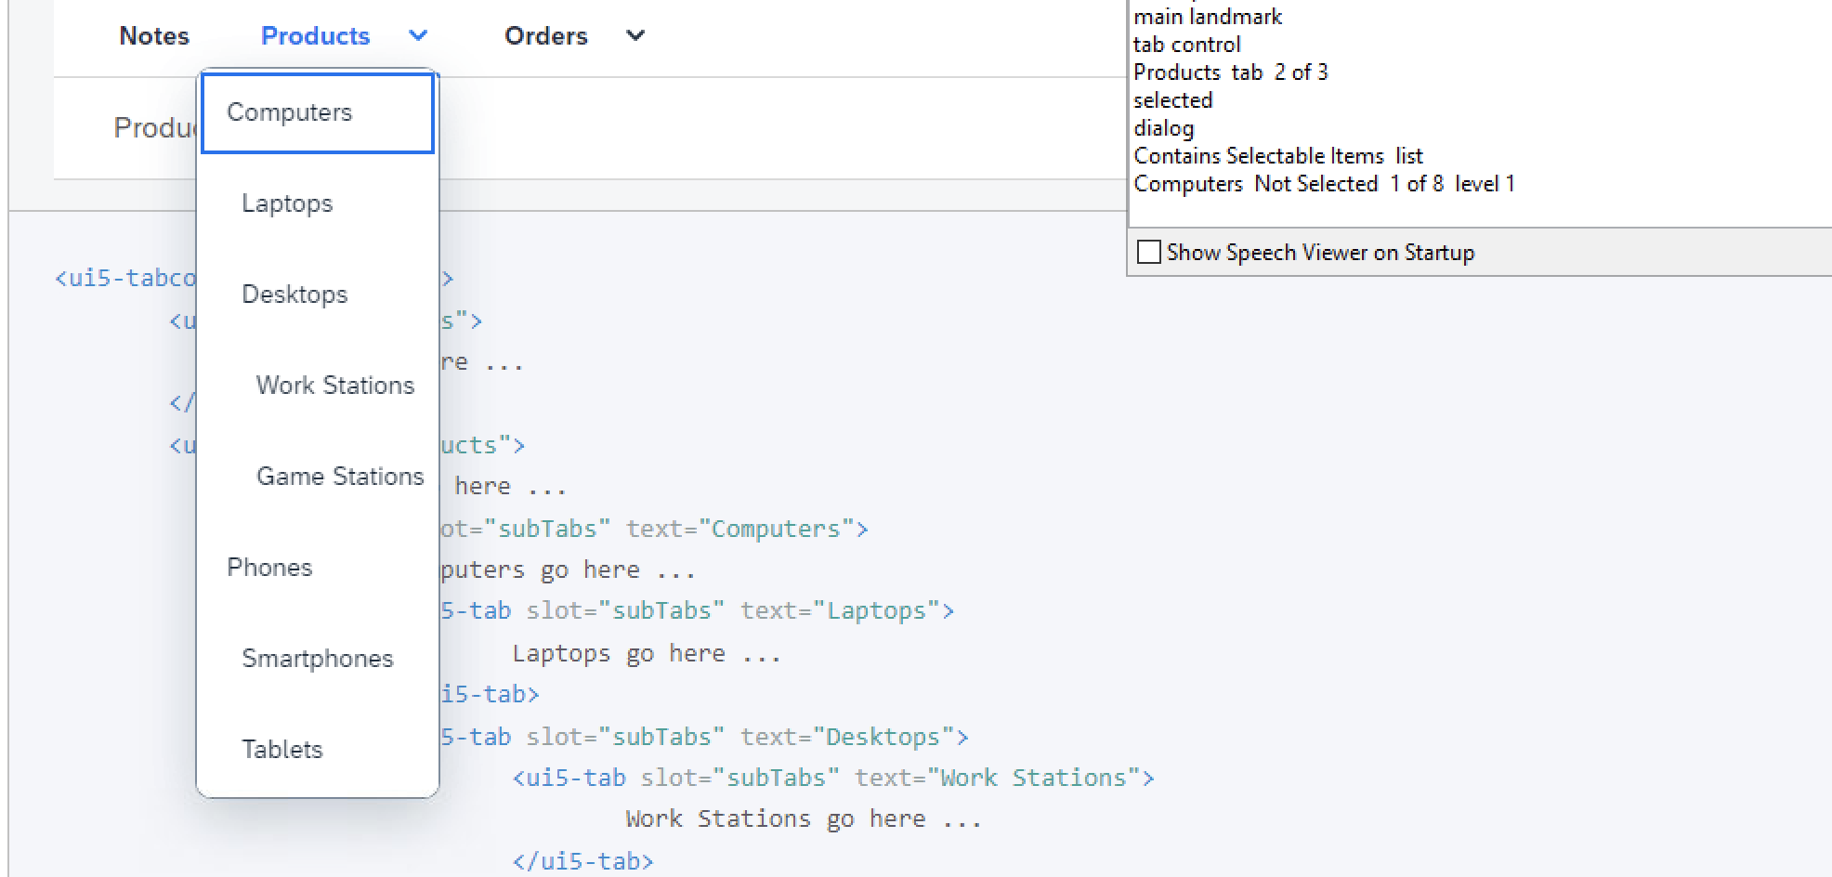Select Tablets at the bottom of the dropdown
Screen dimensions: 1832x877
[281, 749]
